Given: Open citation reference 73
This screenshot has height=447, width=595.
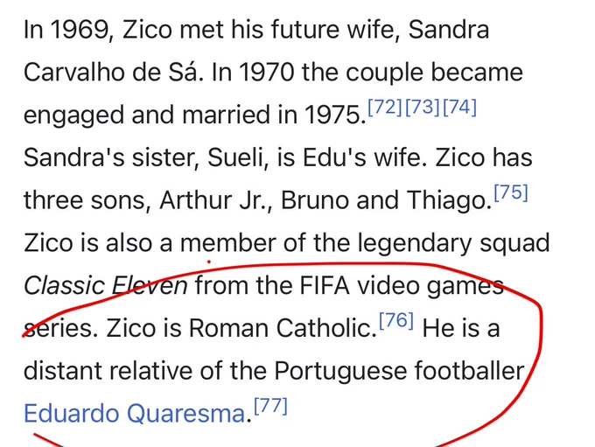Looking at the screenshot, I should click(x=423, y=107).
